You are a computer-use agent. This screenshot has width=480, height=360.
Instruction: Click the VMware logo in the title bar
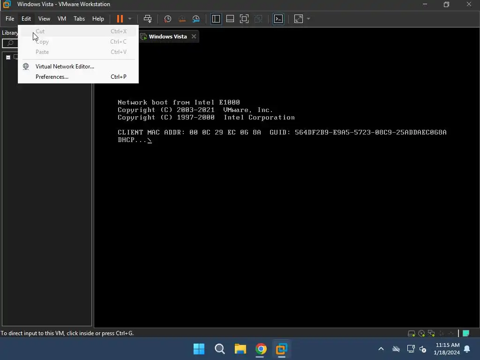7,4
